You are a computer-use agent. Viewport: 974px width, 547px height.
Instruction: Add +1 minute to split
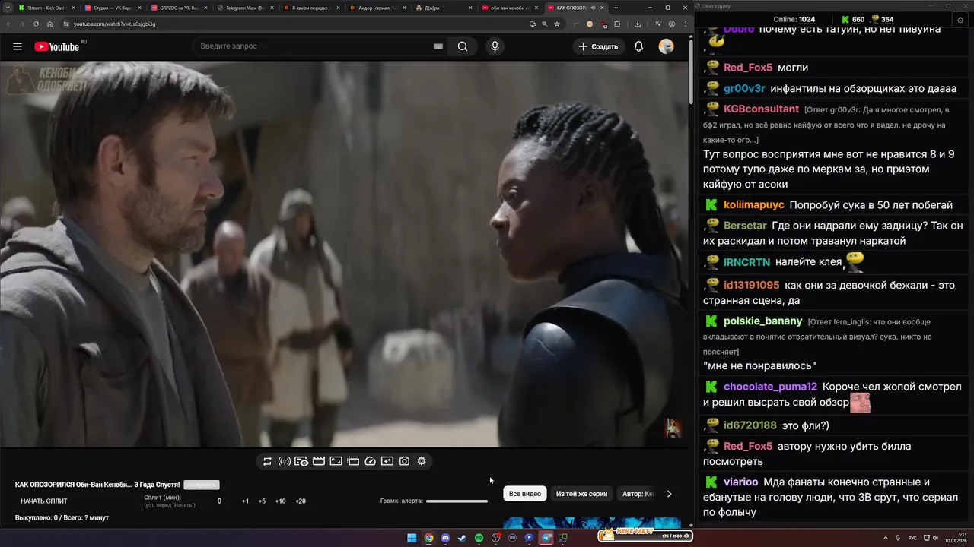coord(245,501)
